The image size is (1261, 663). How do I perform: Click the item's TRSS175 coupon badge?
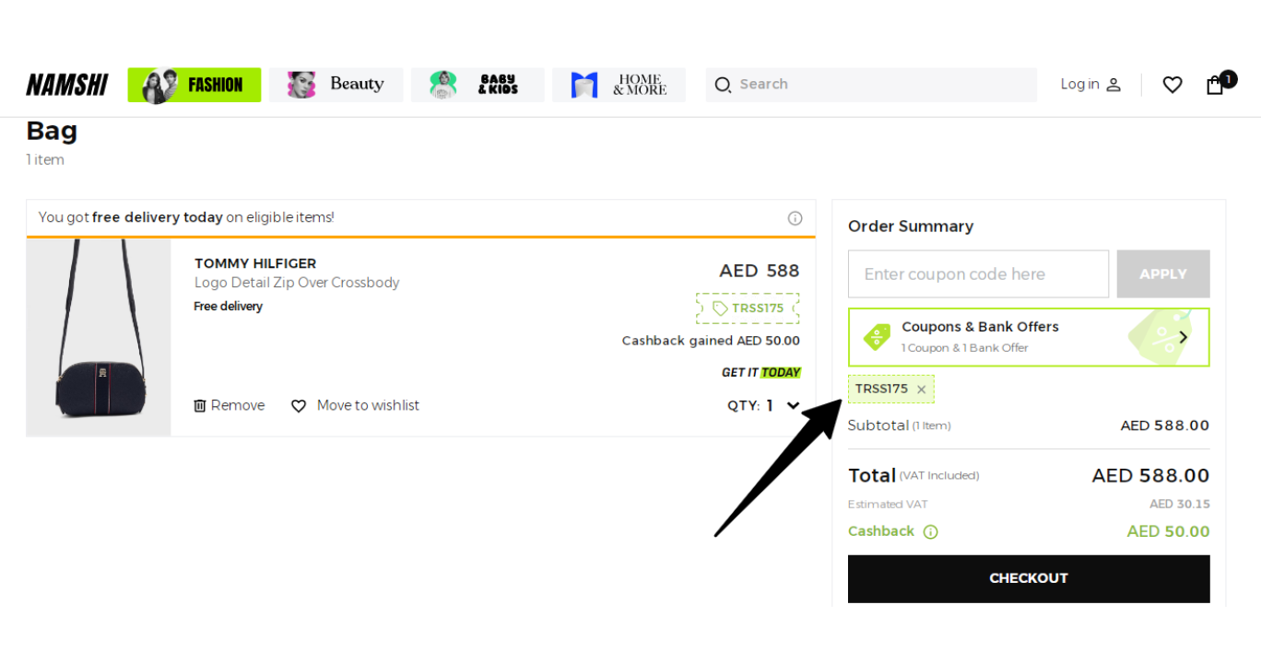pyautogui.click(x=748, y=308)
